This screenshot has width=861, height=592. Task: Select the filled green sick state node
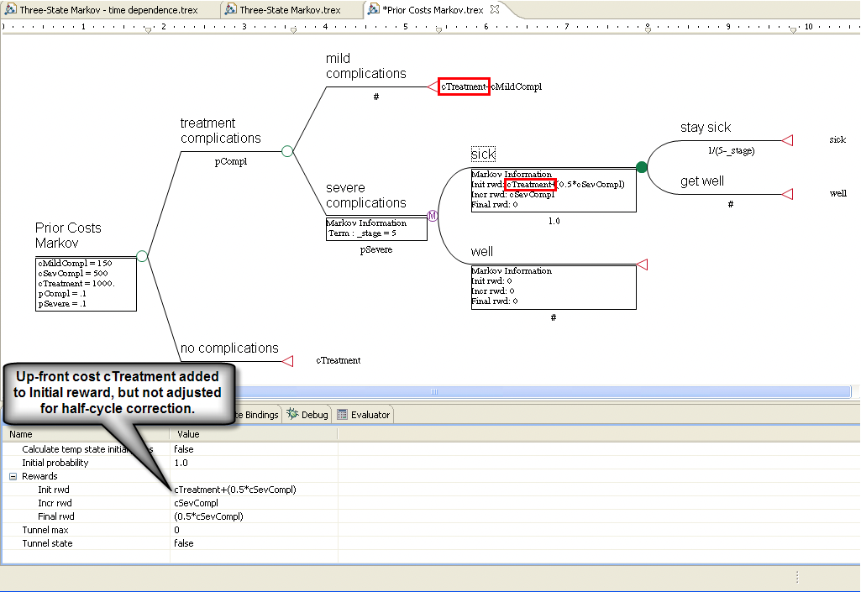click(x=641, y=167)
